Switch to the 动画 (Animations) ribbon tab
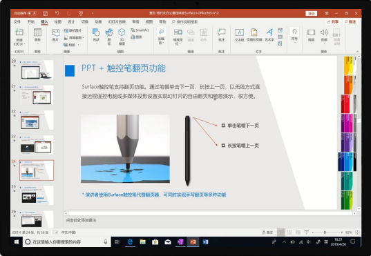The height and width of the screenshot is (256, 371). [98, 22]
